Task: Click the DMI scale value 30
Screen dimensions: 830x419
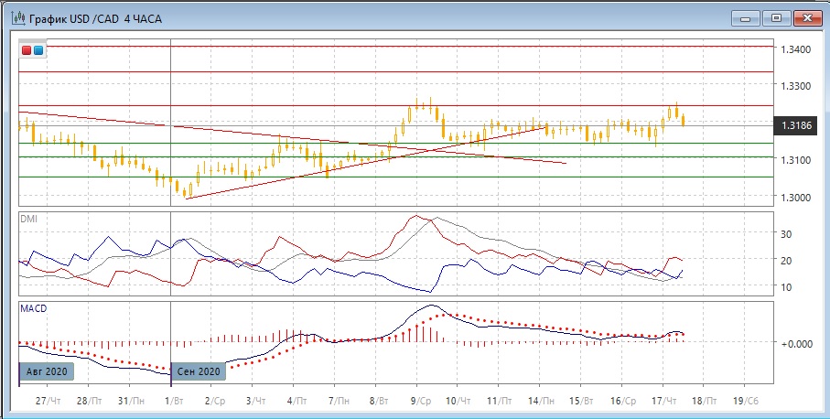Action: (x=784, y=234)
